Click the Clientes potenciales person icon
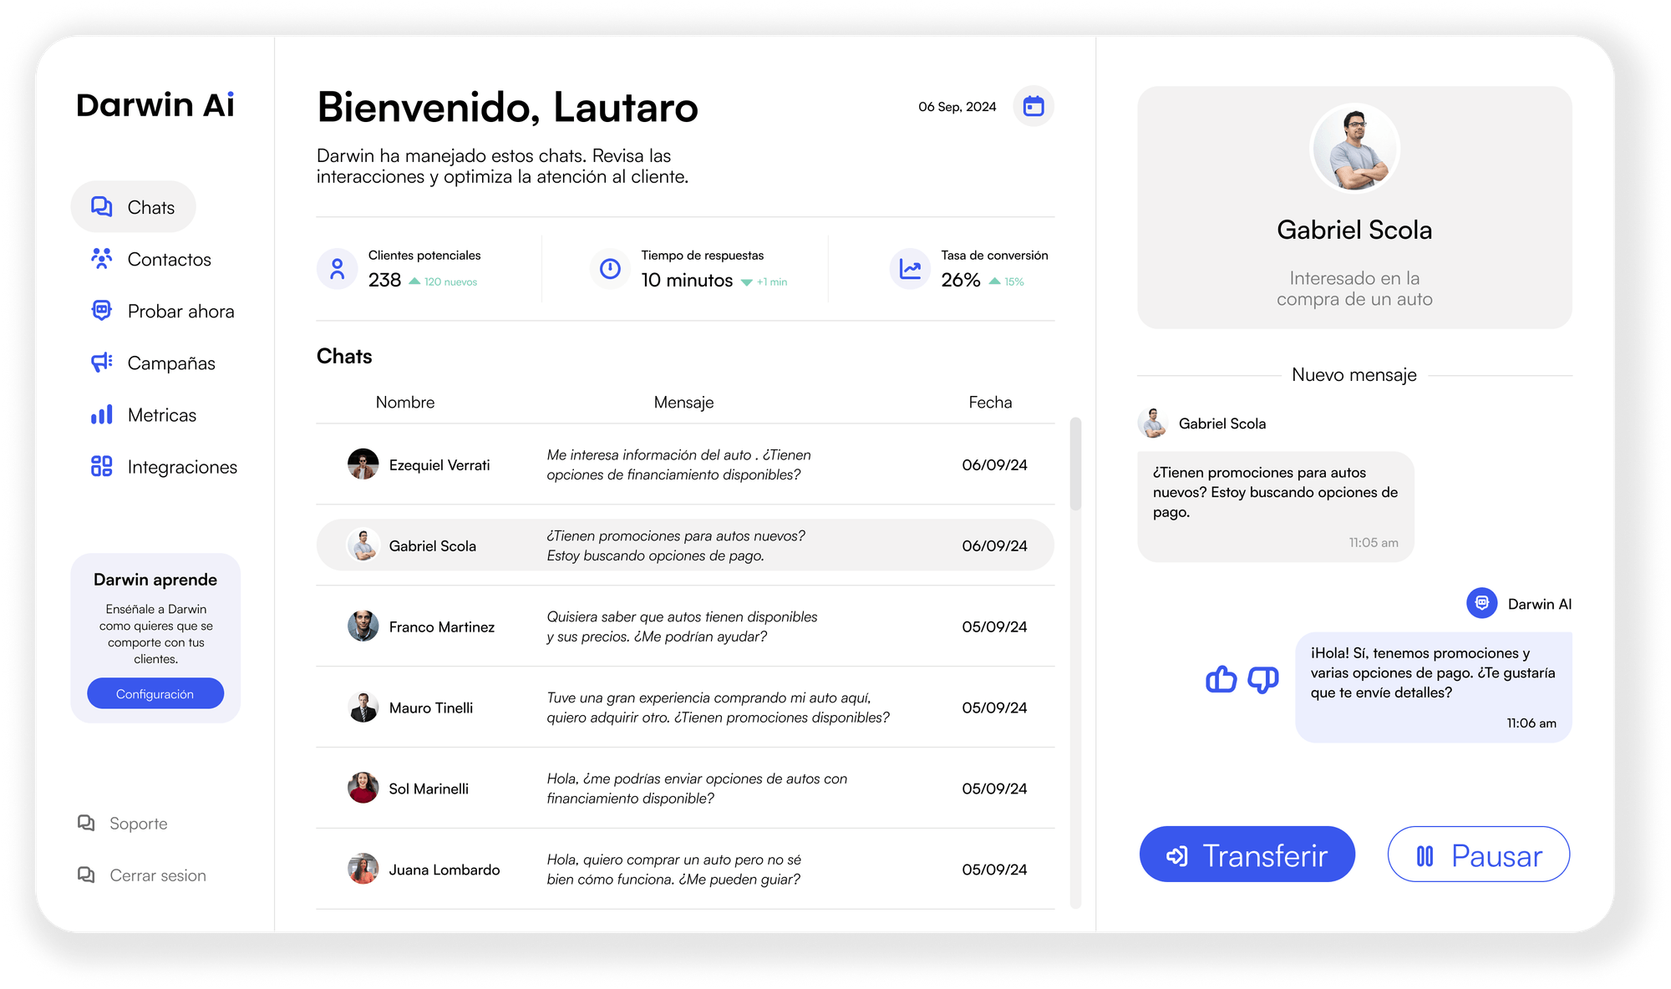 pos(338,269)
